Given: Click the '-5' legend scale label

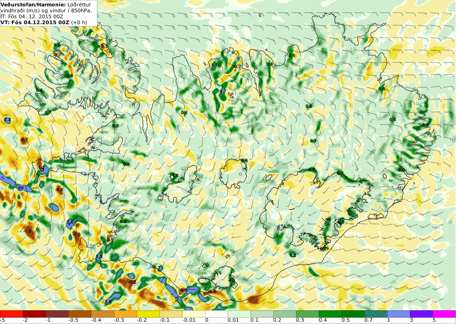Looking at the screenshot, I should pyautogui.click(x=3, y=320).
